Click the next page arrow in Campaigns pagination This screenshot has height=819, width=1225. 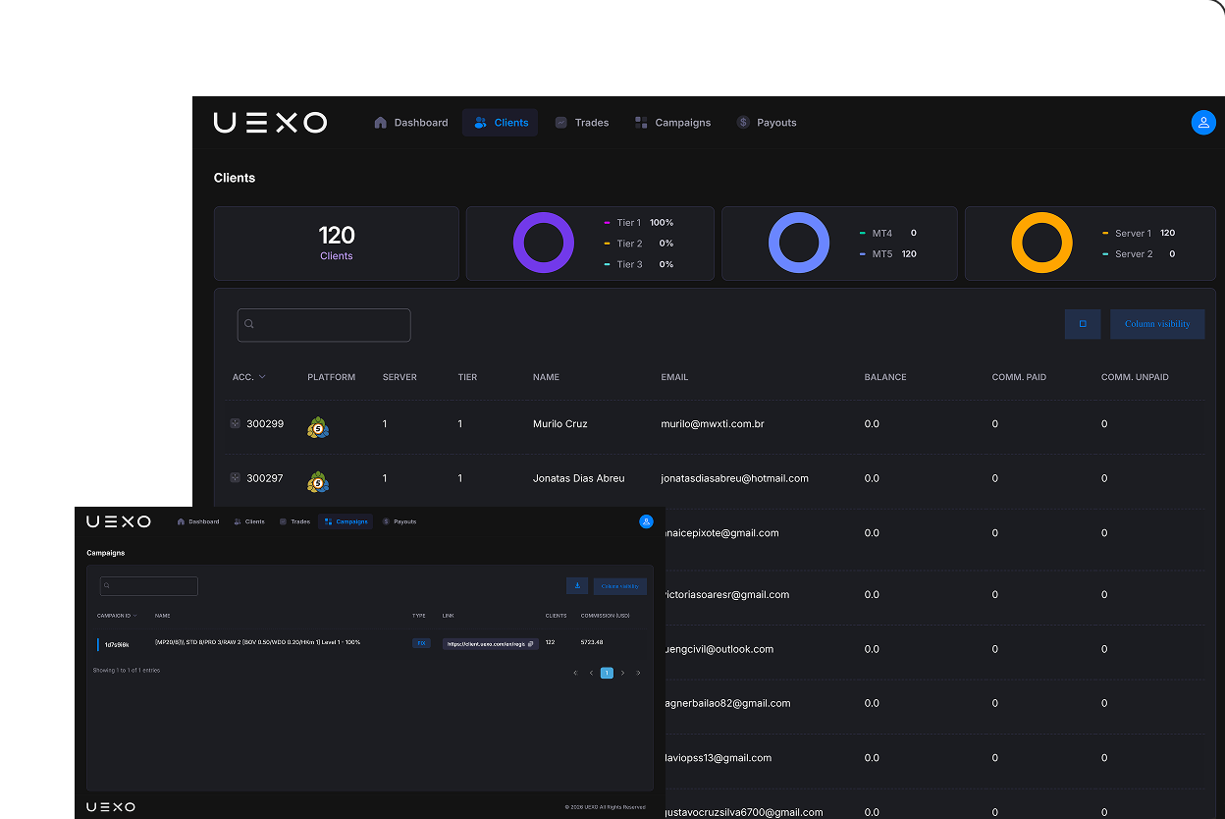click(x=622, y=673)
